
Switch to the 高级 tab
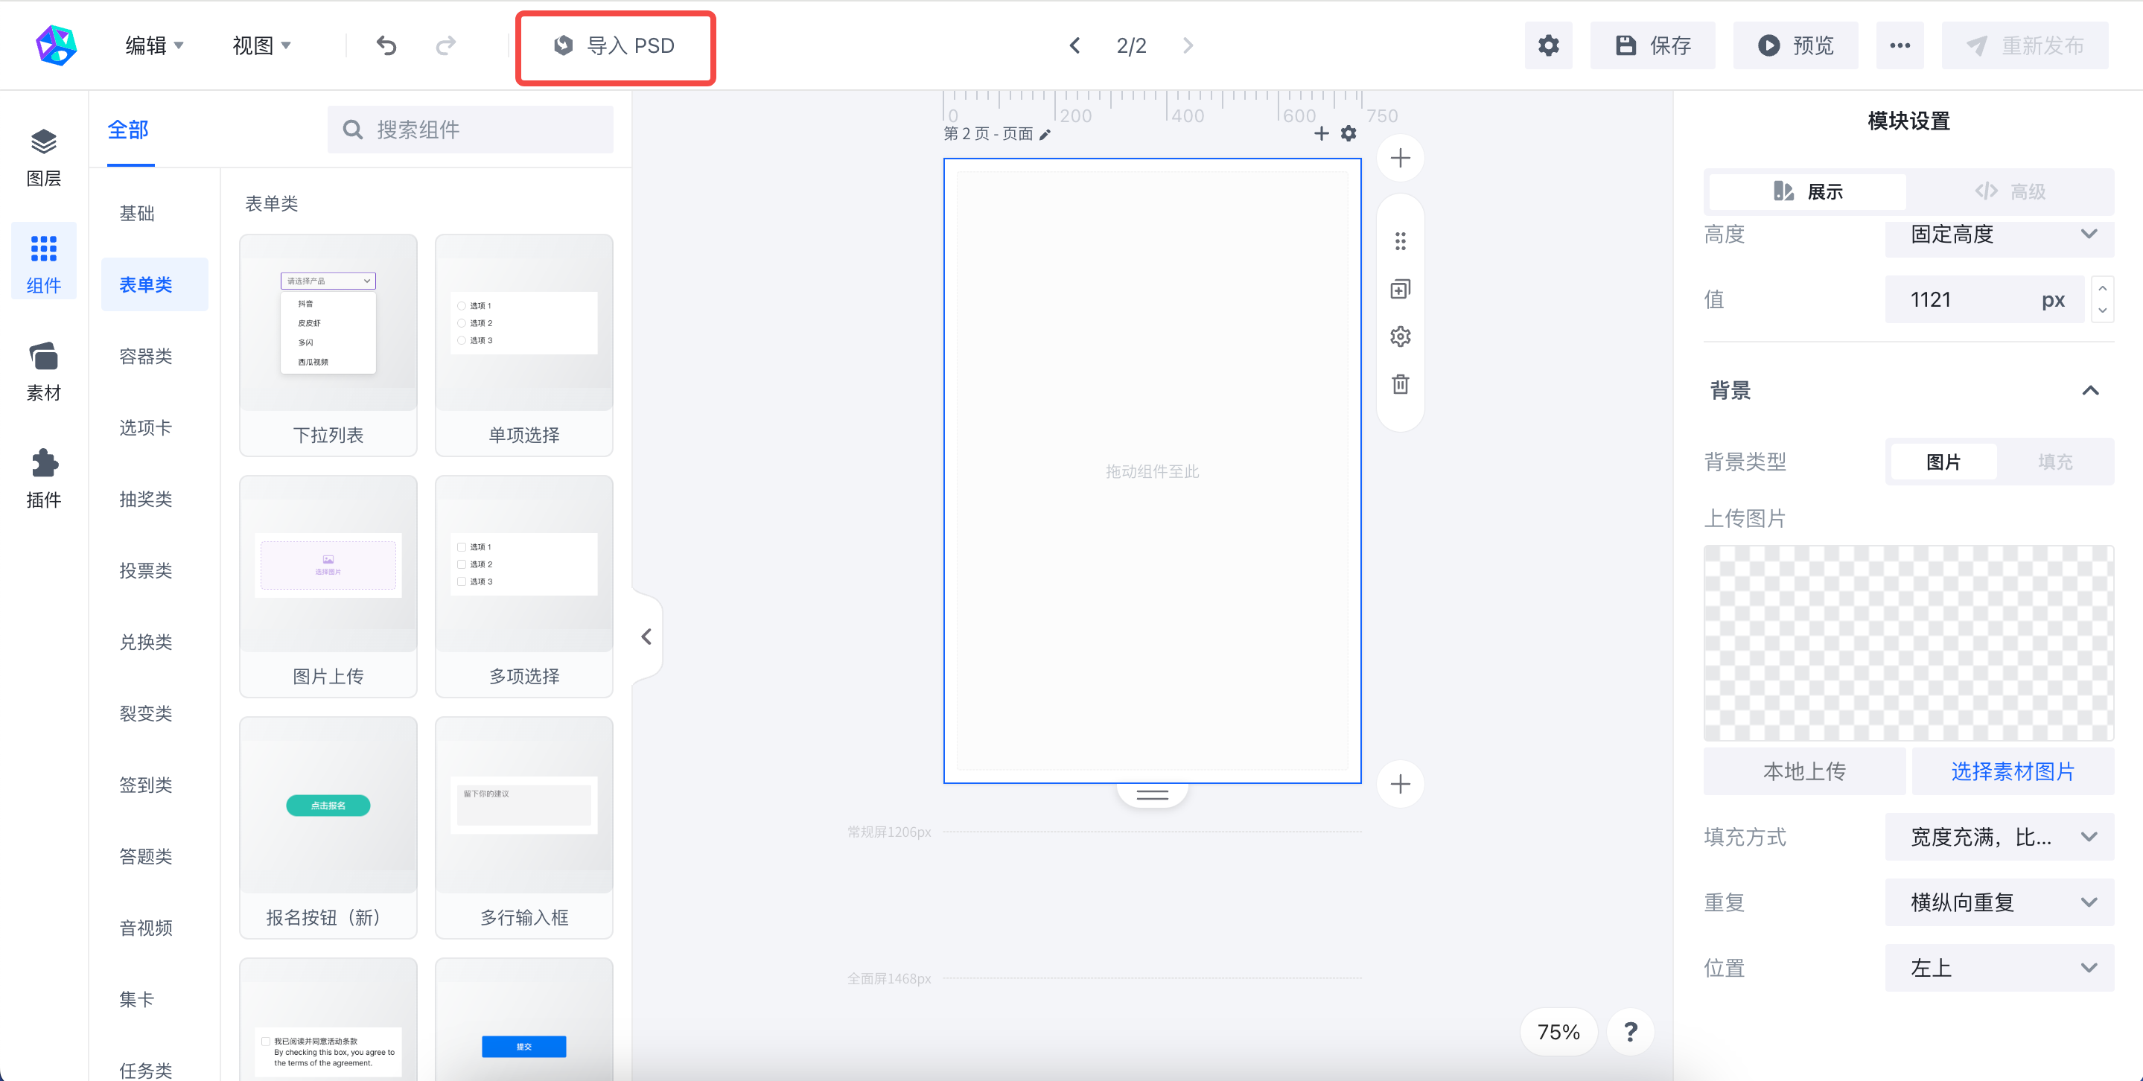(x=2009, y=191)
